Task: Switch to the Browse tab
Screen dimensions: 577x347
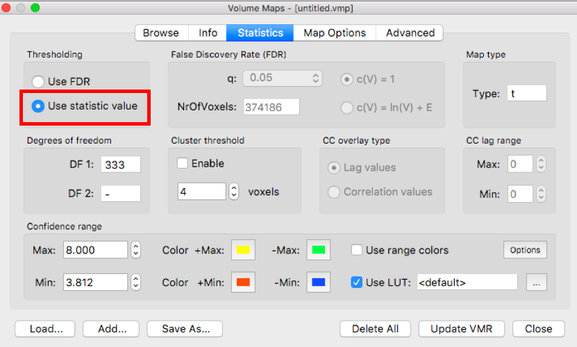Action: 162,33
